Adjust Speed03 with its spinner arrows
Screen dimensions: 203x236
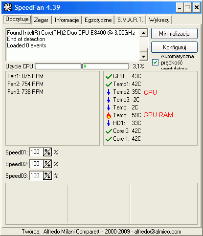pyautogui.click(x=47, y=175)
